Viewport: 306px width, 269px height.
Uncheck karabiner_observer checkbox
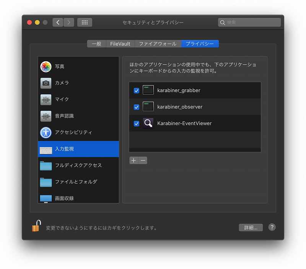[x=137, y=107]
